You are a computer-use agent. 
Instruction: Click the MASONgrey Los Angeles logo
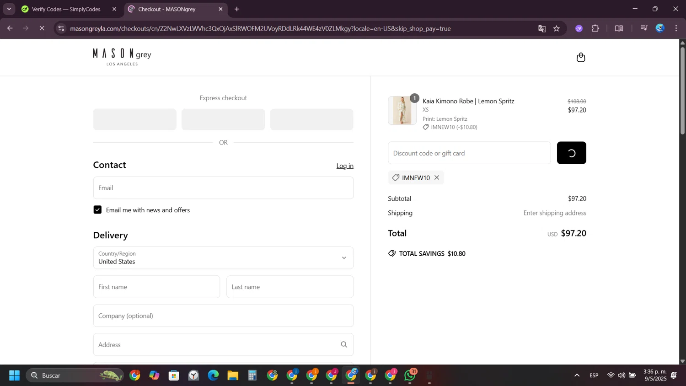(122, 57)
